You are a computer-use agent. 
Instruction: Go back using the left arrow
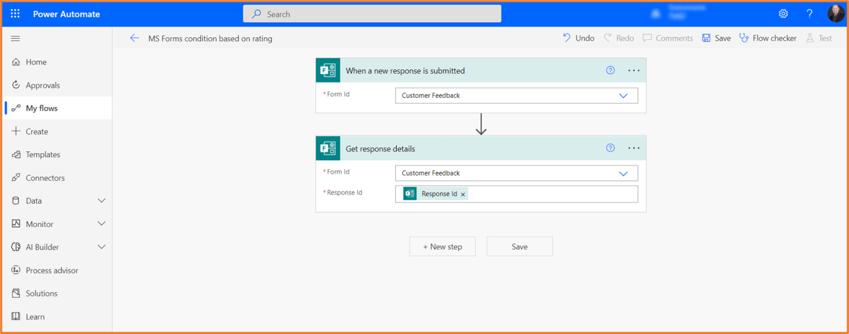coord(135,38)
